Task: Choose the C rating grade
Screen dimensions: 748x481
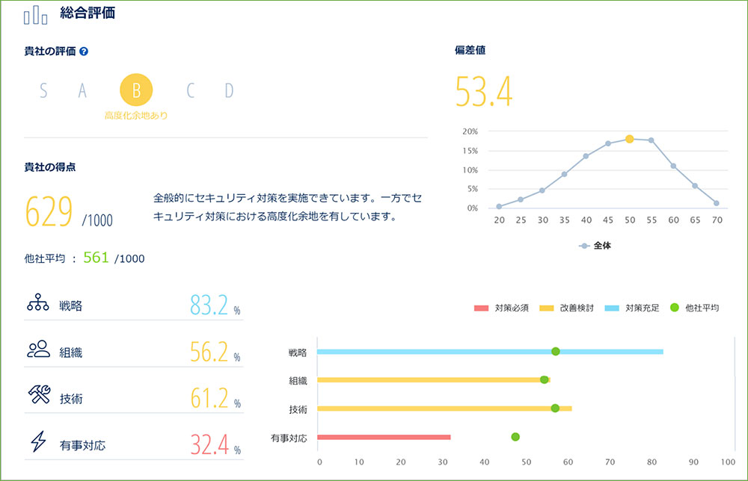Action: coord(190,91)
